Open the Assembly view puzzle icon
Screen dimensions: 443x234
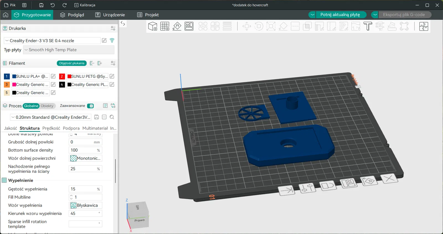coord(424,26)
